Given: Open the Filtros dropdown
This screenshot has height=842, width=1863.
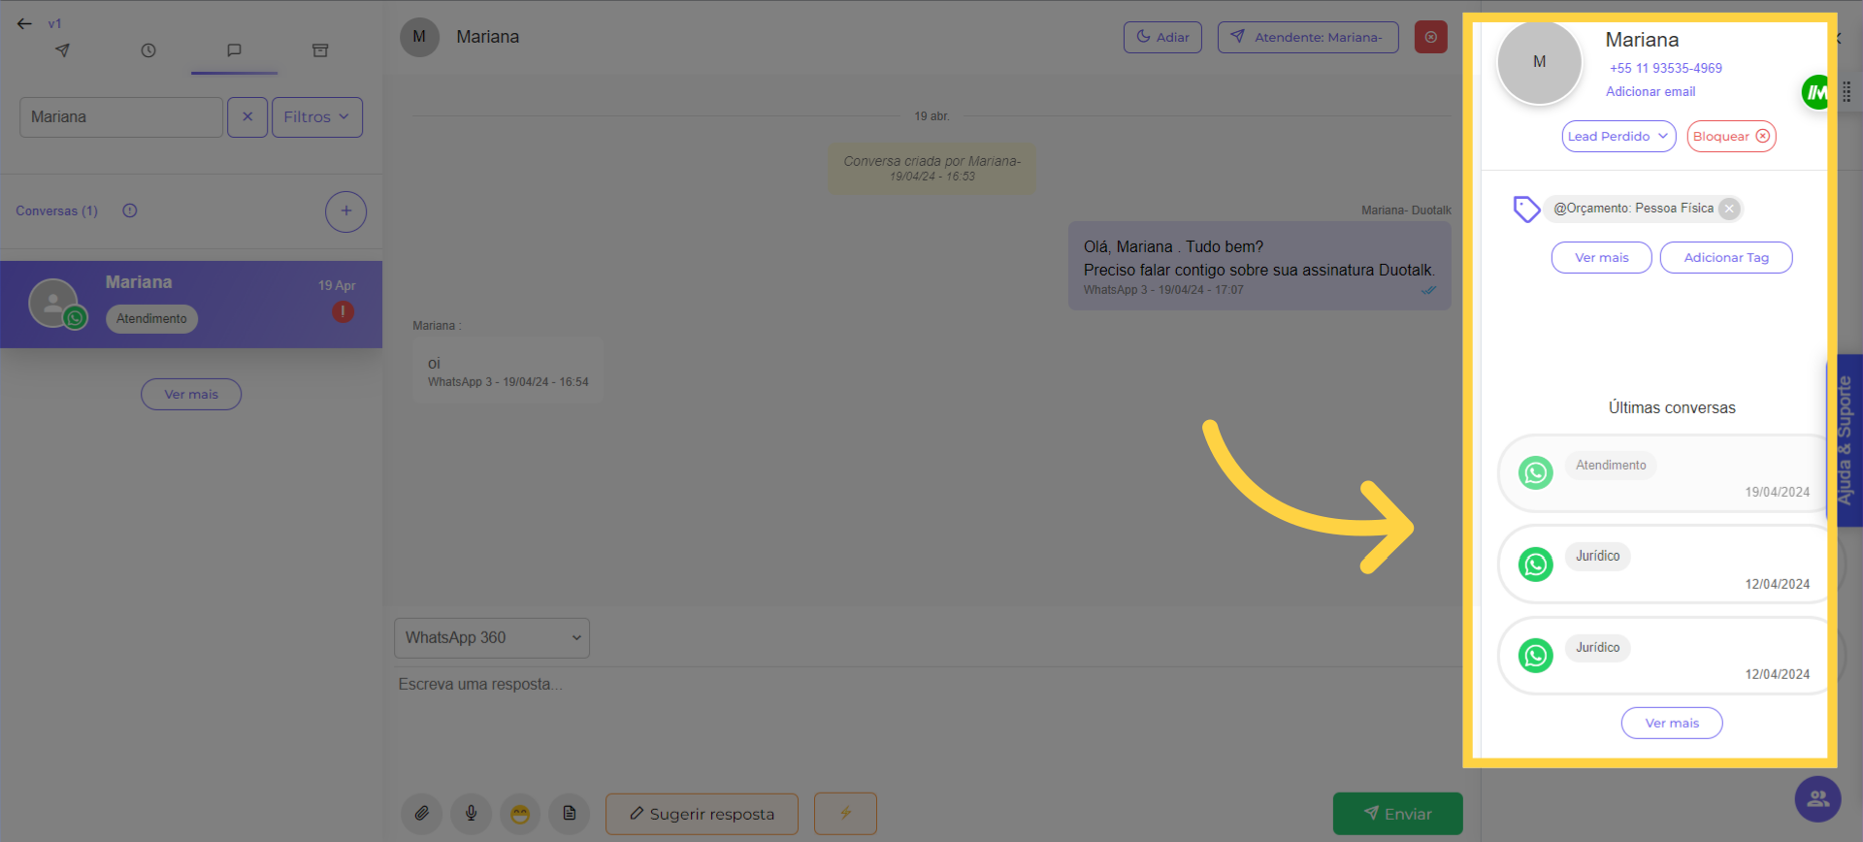Looking at the screenshot, I should click(316, 117).
